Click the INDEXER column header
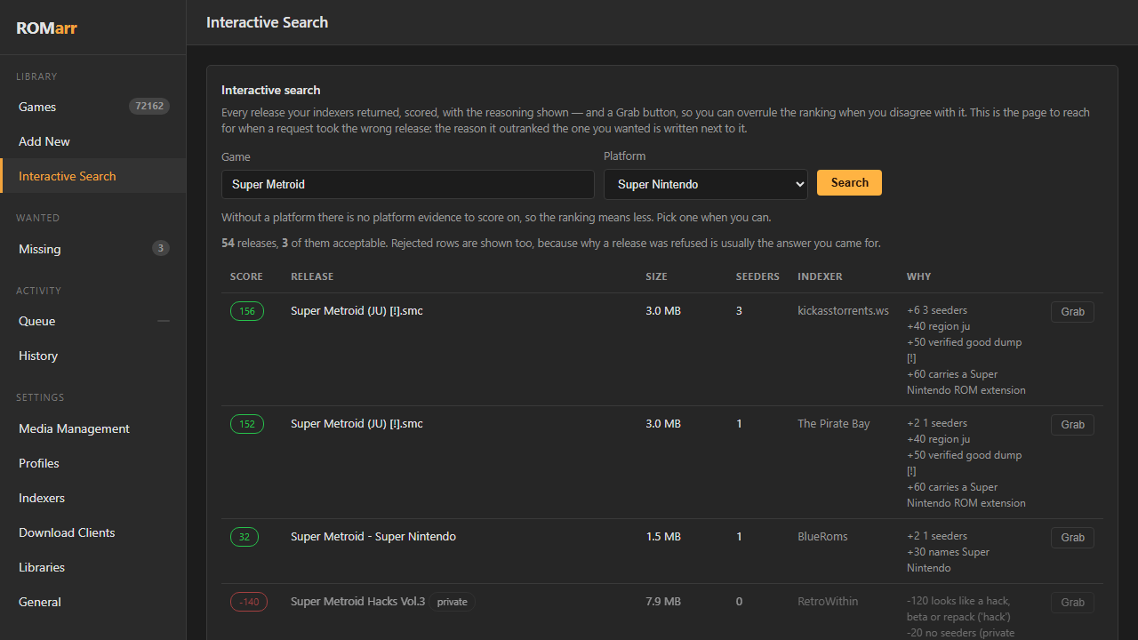Screen dimensions: 1138x640 820,276
